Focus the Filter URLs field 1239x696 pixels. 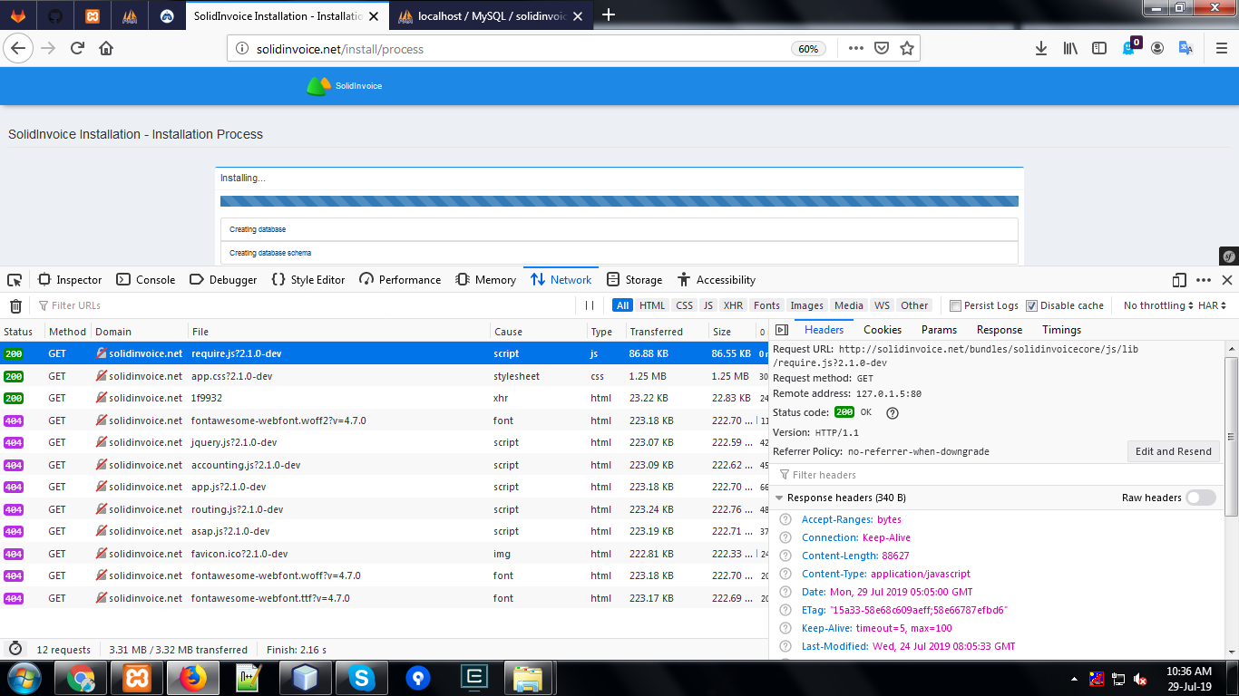coord(305,306)
